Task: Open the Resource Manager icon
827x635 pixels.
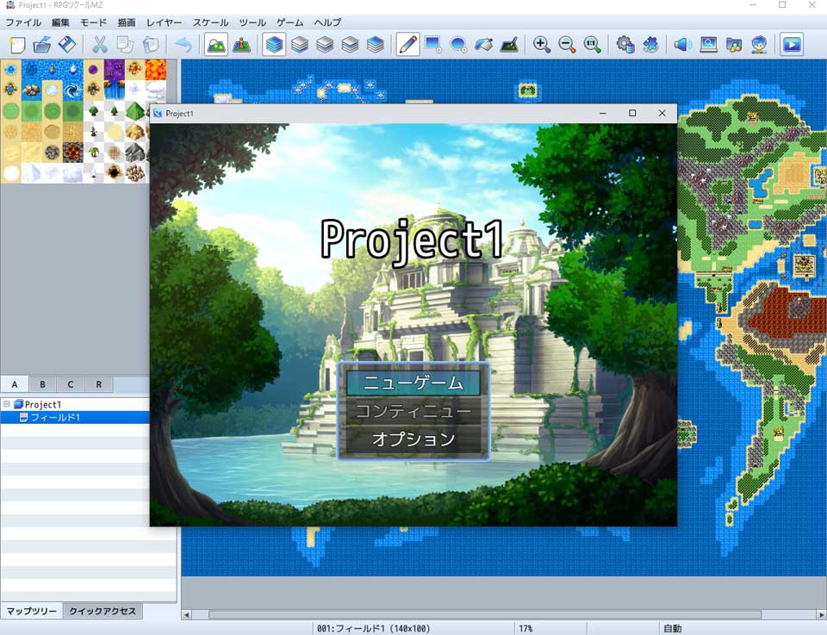Action: pos(734,44)
